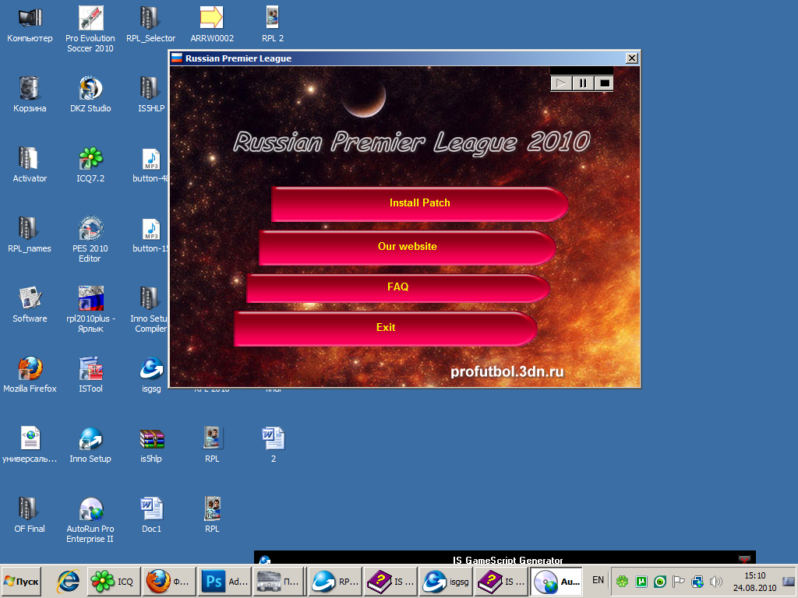The width and height of the screenshot is (798, 598).
Task: Open the FAQ button
Action: (398, 288)
